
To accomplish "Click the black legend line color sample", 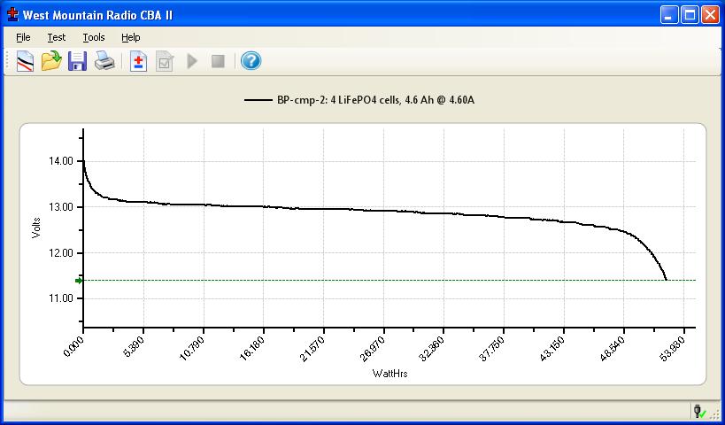I will 256,100.
